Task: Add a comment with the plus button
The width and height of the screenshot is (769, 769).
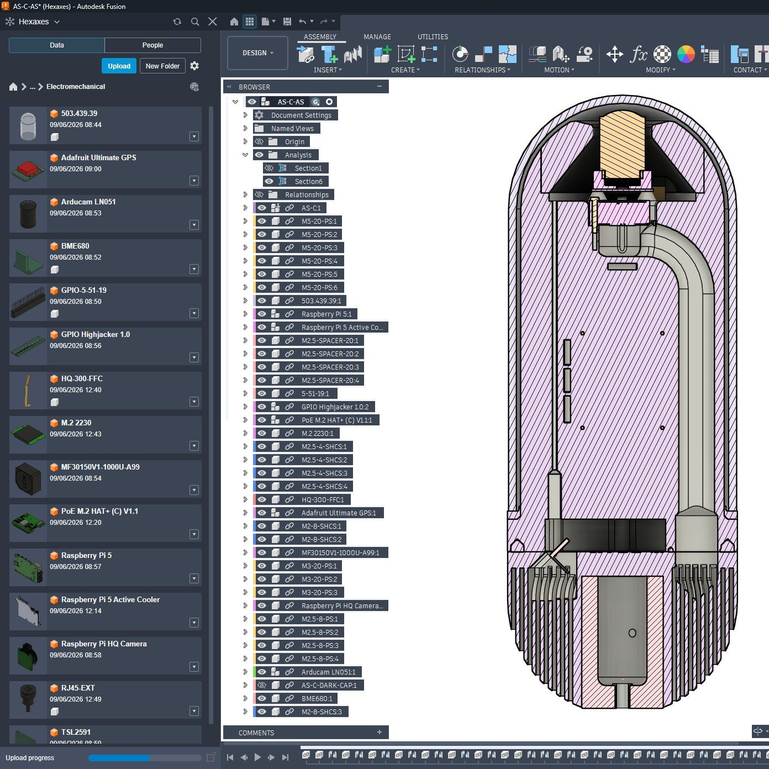Action: (x=380, y=733)
